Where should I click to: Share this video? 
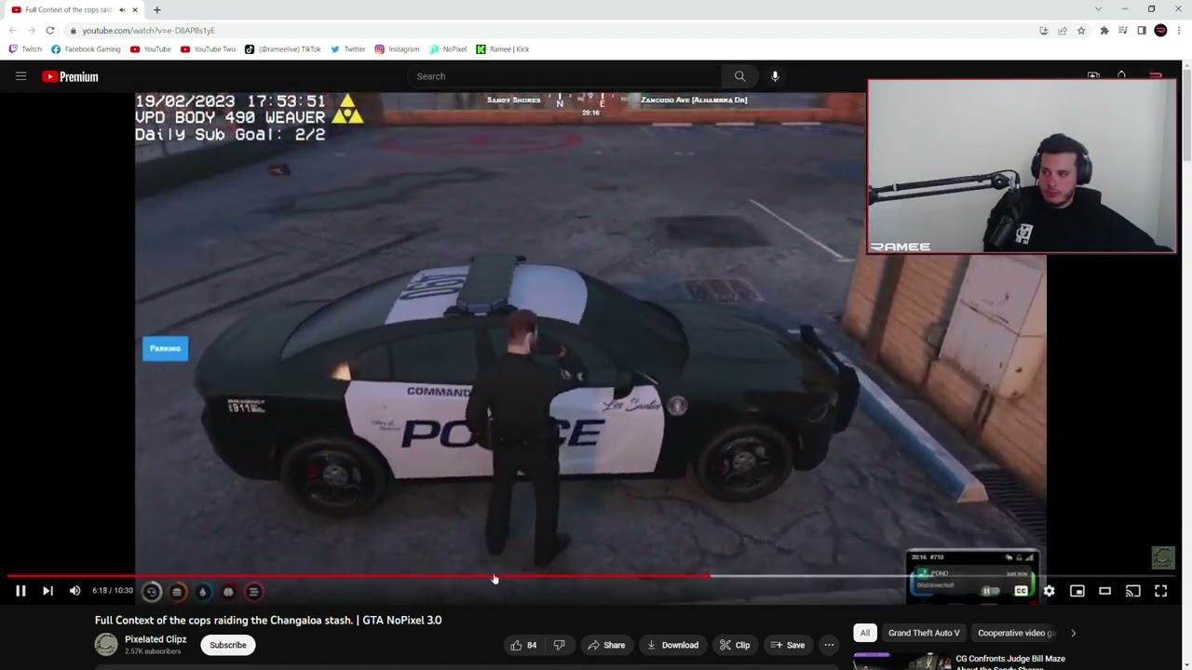point(606,645)
